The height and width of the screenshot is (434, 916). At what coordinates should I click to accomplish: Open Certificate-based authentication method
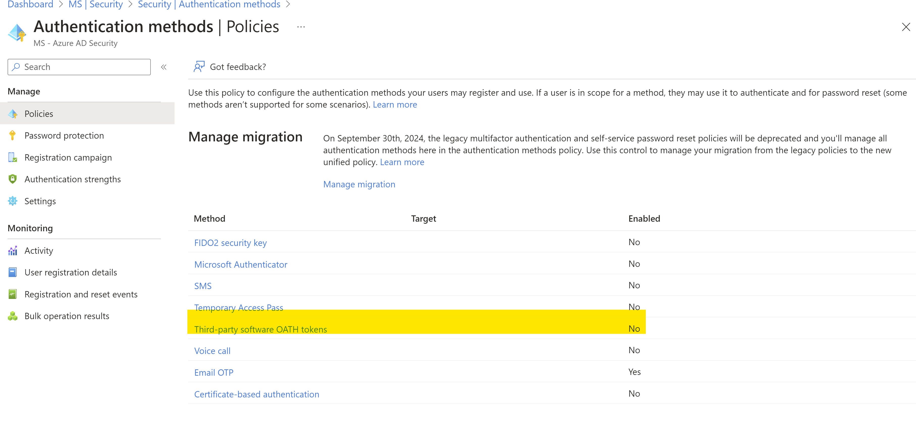click(x=256, y=394)
